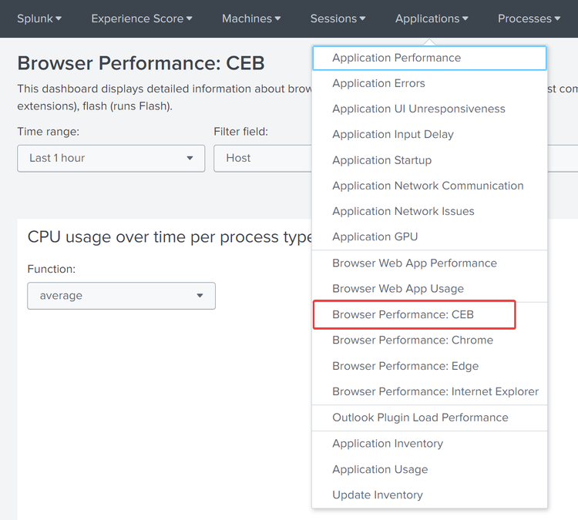Select Application Startup entry

pyautogui.click(x=429, y=160)
